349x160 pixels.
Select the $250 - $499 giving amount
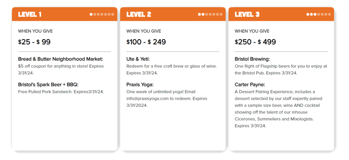pos(255,42)
